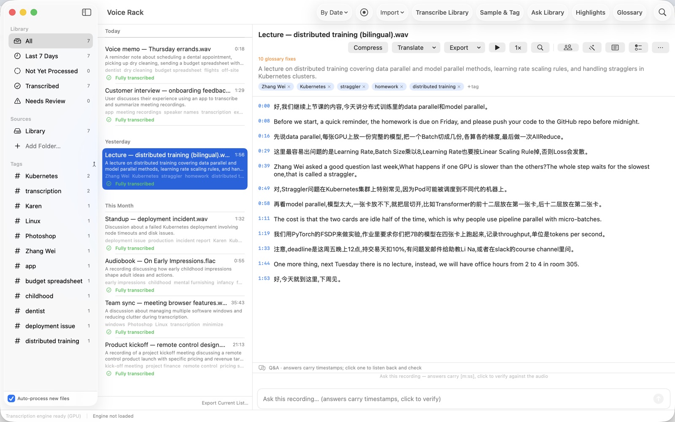Open the Transcribed filter
The height and width of the screenshot is (422, 675).
[51, 86]
